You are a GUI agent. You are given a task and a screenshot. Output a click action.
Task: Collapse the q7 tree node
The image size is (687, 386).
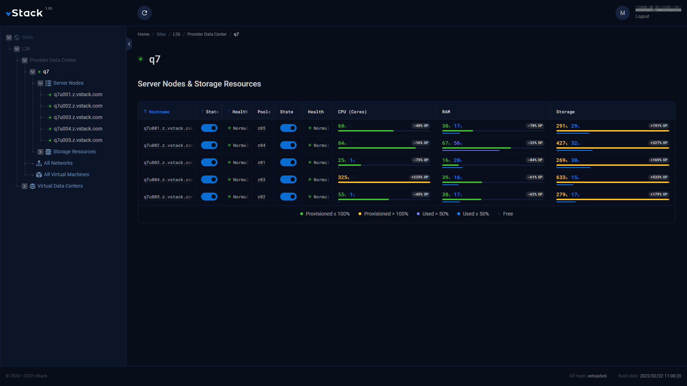(33, 72)
